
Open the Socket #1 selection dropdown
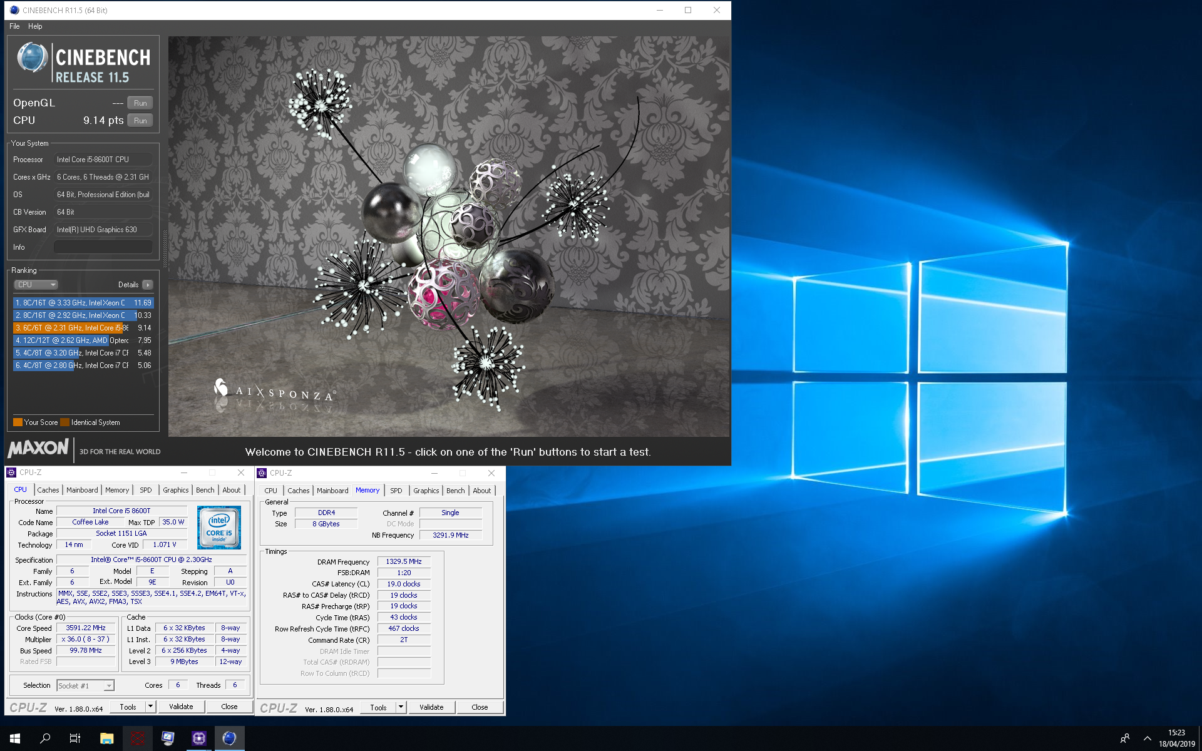click(x=85, y=686)
